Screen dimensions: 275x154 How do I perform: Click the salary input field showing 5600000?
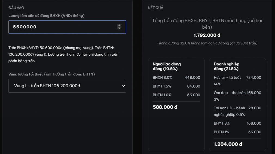point(67,27)
